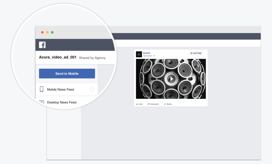Click the Shared by Agency text
This screenshot has width=272, height=164.
(x=92, y=58)
